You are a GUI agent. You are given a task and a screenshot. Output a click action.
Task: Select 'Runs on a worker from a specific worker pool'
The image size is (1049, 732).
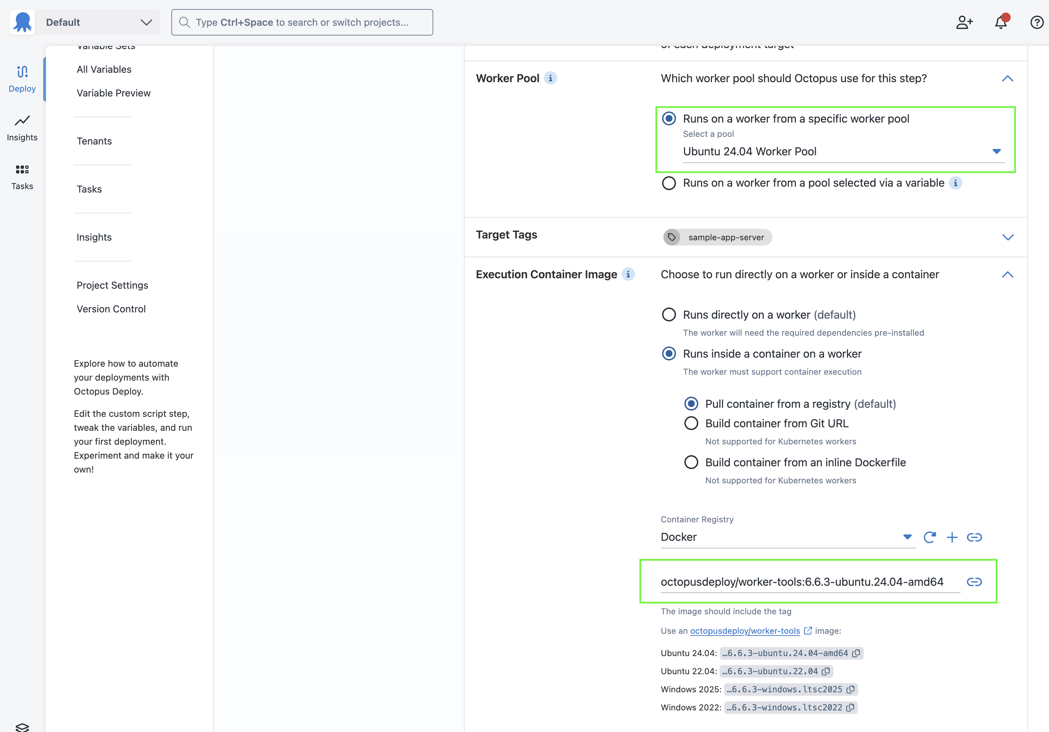tap(669, 119)
